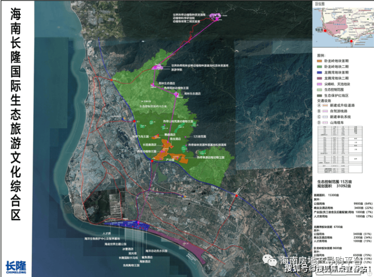The width and height of the screenshot is (374, 277).
Task: Click circled letter A in the legend
Action: point(319,105)
